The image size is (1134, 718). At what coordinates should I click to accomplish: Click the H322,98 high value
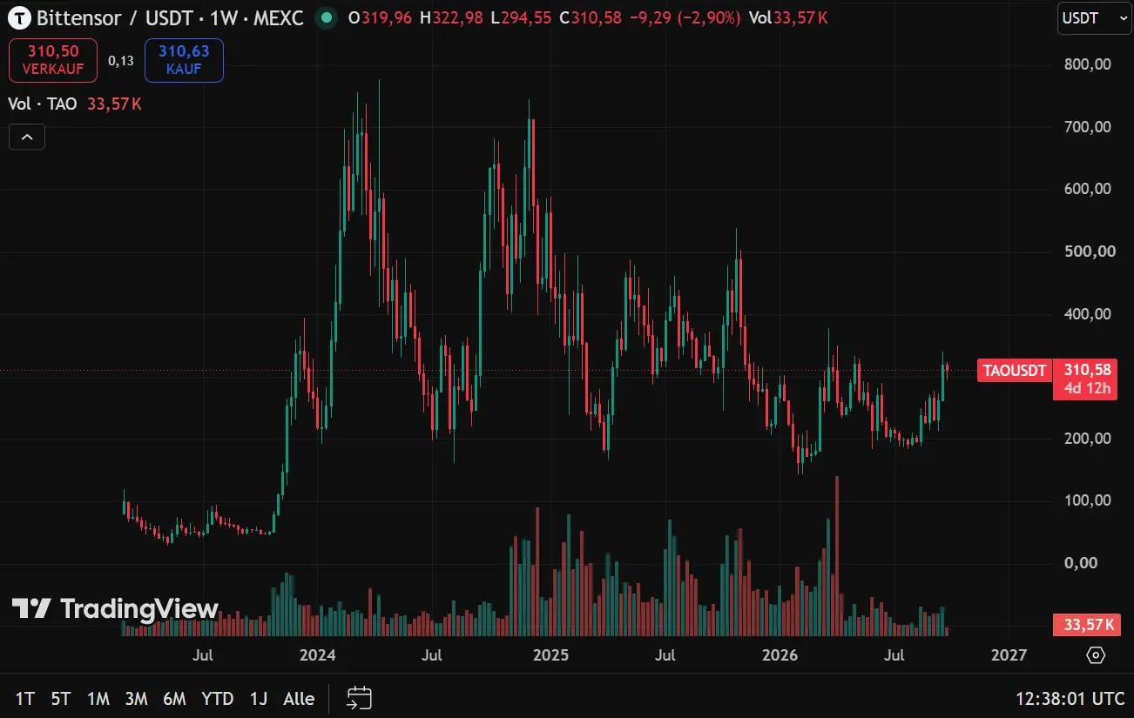click(451, 17)
